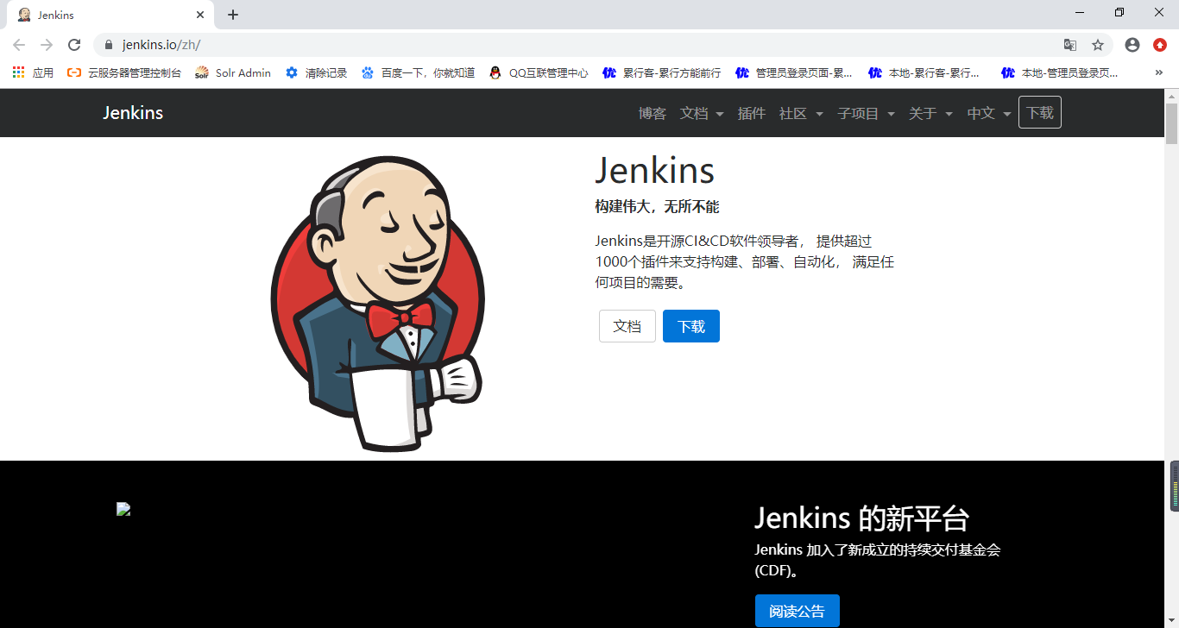Open the 插件 nav link
This screenshot has width=1179, height=628.
click(752, 113)
